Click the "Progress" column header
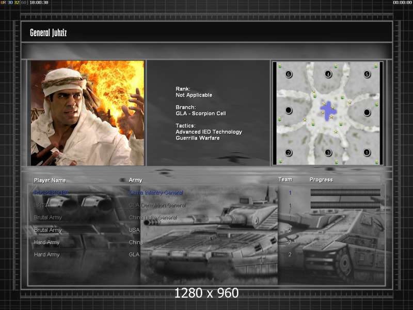 (321, 180)
